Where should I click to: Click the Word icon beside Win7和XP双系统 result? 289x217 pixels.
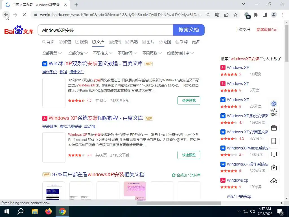click(45, 64)
